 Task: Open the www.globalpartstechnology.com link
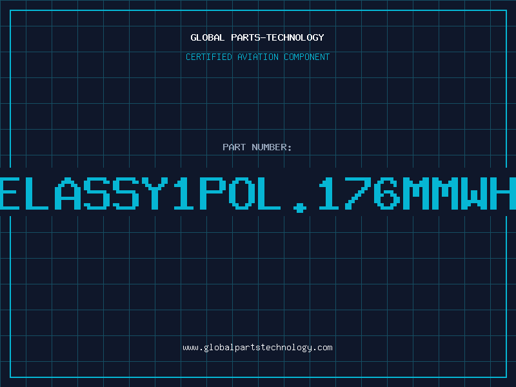coord(257,348)
